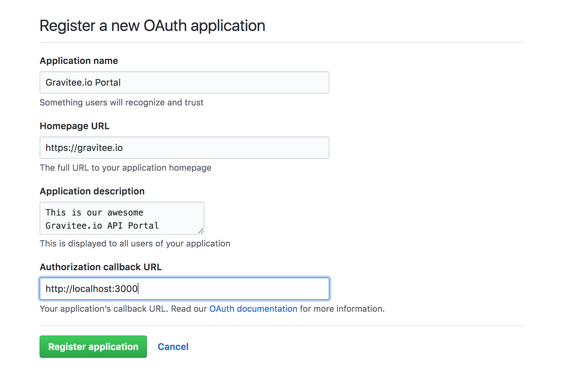Click the divider line above Register application
Screen dimensions: 572x375
tap(281, 325)
